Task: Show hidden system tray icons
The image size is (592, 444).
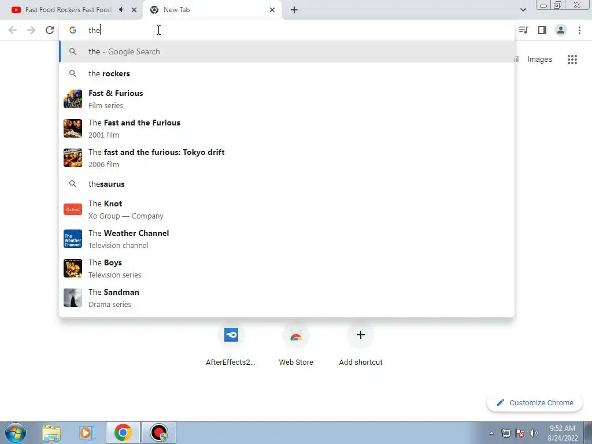Action: tap(491, 433)
